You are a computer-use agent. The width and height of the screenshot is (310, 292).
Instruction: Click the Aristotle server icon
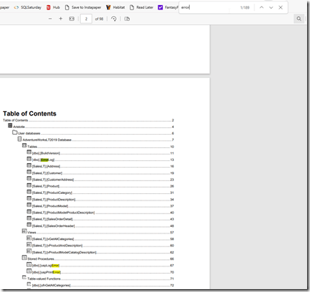tap(10, 126)
